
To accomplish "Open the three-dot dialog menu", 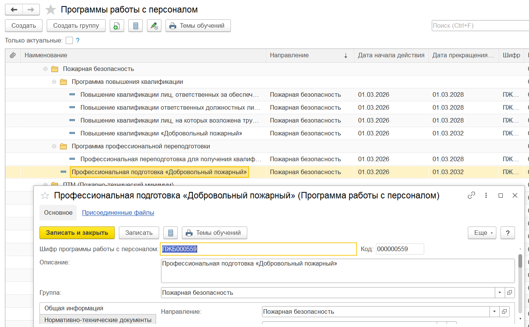I will tap(486, 195).
